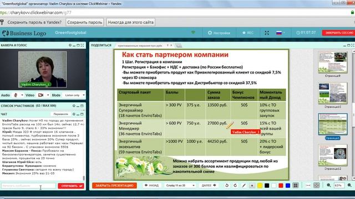Click the undo arrow icon
355x199 pixels.
227,186
